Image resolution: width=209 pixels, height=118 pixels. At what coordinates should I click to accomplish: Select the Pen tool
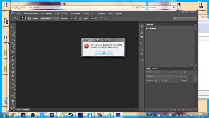coord(13,84)
